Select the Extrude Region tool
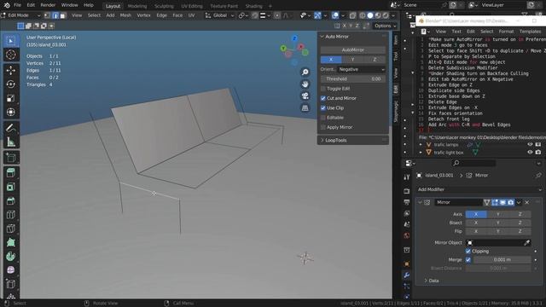546x307 pixels. pyautogui.click(x=11, y=173)
